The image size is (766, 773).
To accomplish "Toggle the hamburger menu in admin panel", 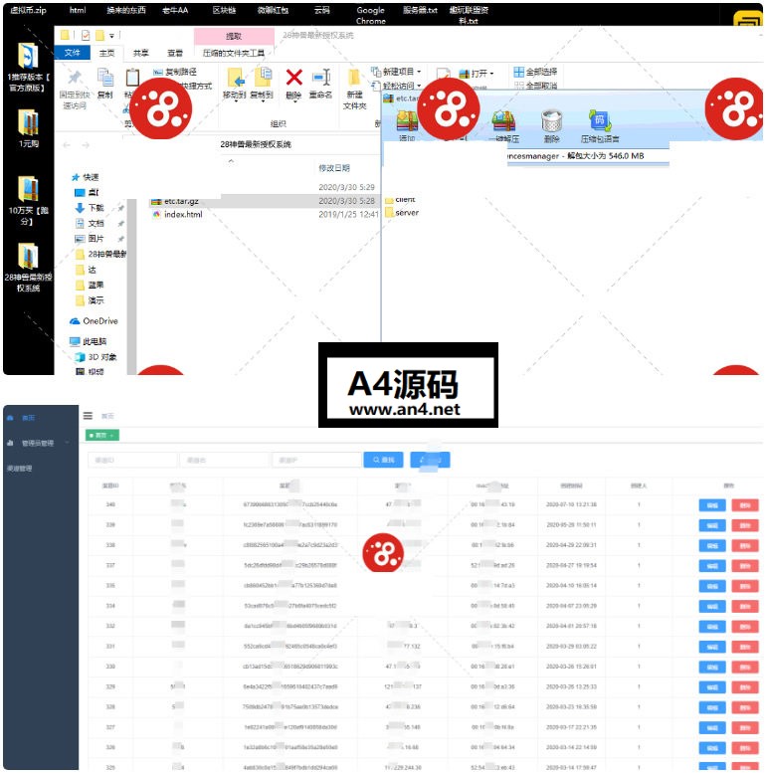I will coord(89,416).
